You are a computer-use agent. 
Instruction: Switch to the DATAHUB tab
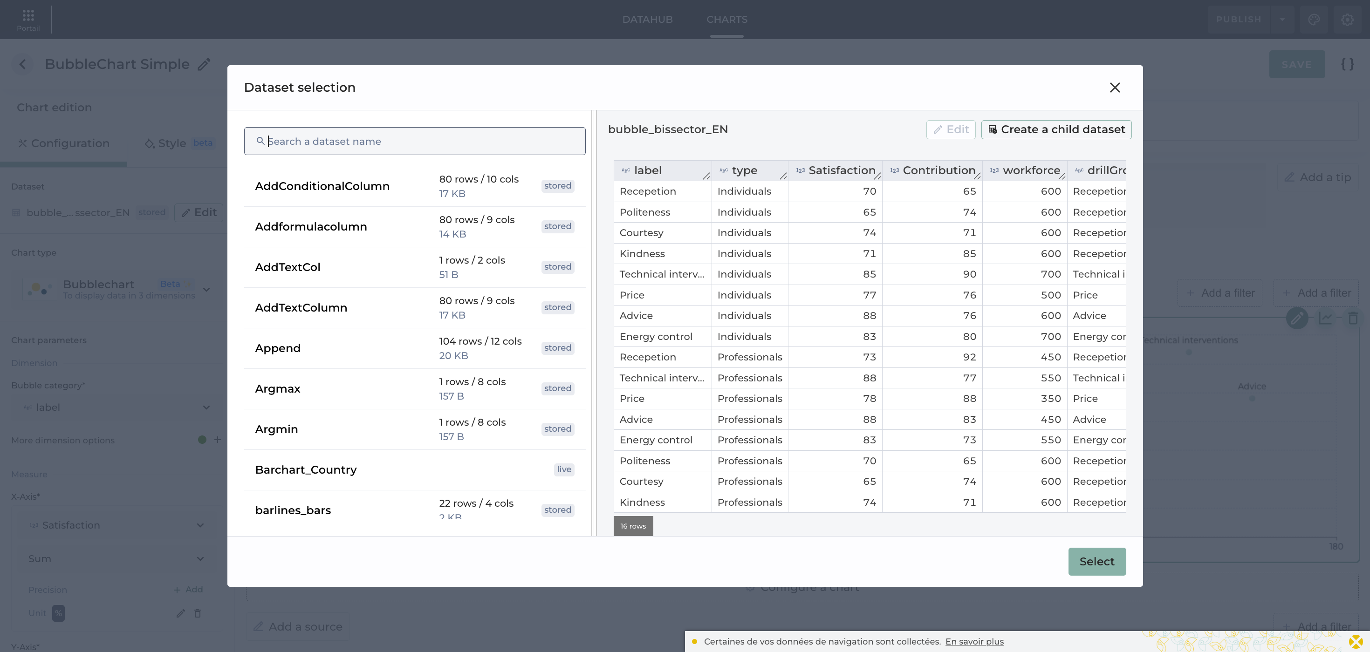click(x=647, y=20)
